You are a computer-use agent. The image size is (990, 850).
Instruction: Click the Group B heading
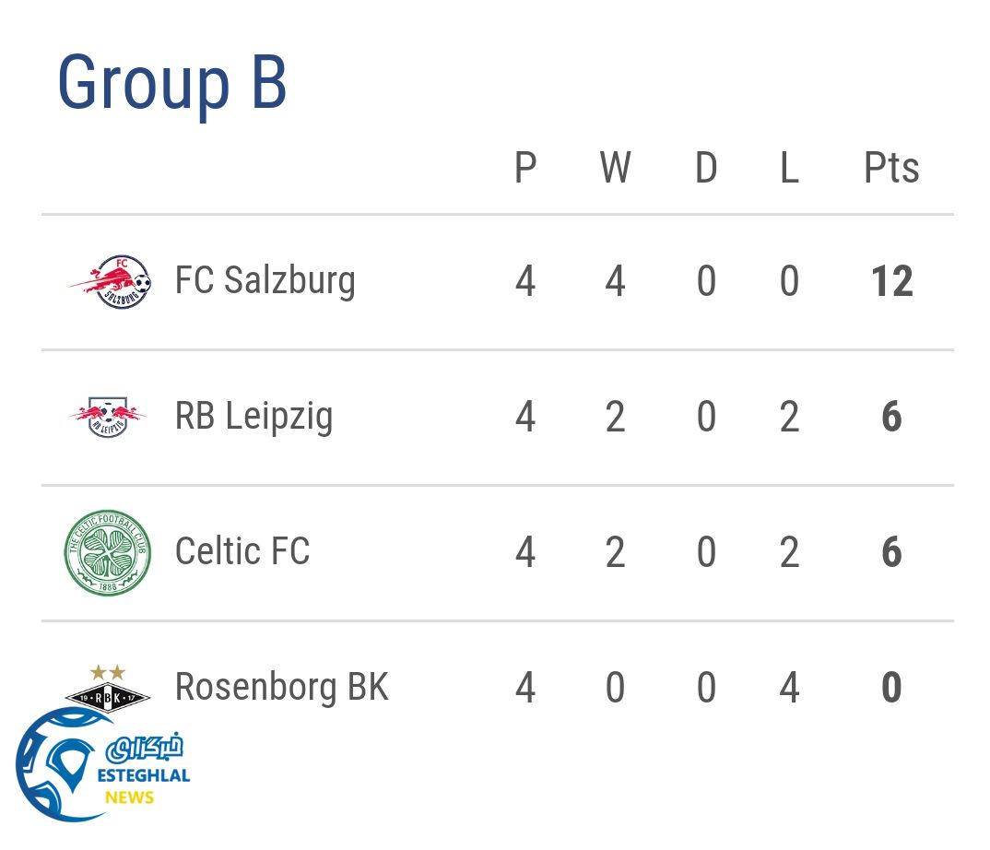point(172,84)
